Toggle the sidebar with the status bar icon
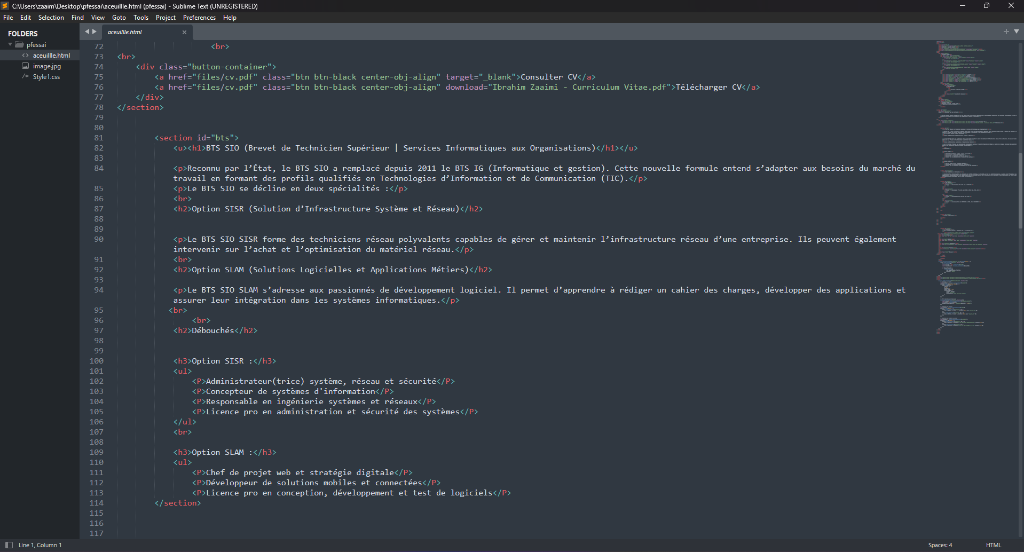Viewport: 1024px width, 552px height. tap(9, 545)
